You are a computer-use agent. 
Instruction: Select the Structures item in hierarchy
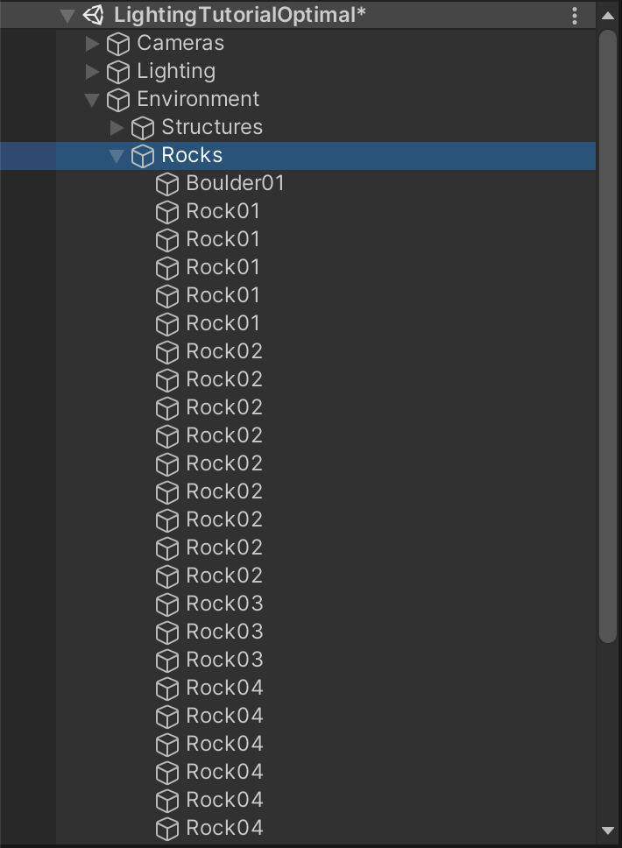[212, 127]
